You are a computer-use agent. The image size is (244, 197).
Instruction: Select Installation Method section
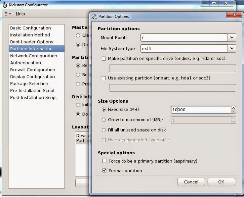[37, 35]
